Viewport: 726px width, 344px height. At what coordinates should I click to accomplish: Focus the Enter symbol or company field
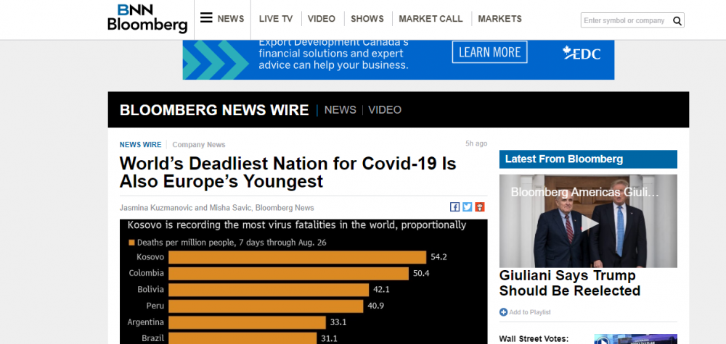click(626, 20)
